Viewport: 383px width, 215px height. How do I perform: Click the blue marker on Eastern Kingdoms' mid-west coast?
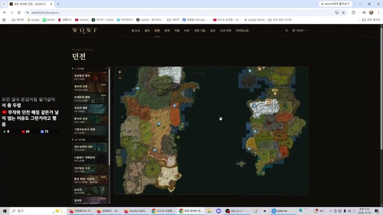(255, 131)
